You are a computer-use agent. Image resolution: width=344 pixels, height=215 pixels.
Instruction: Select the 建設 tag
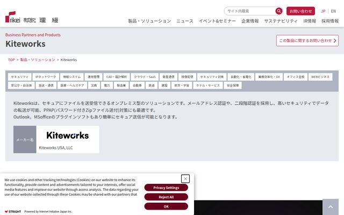pos(164,85)
